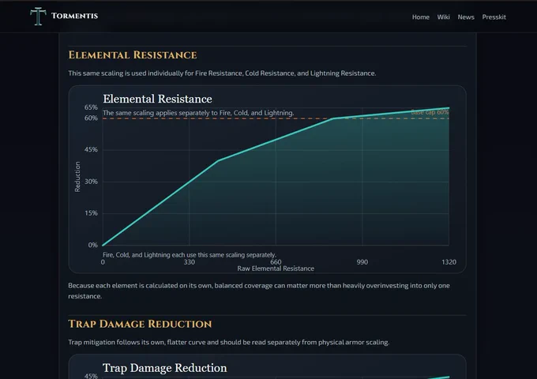Click the Tormentis site title text
Image resolution: width=537 pixels, height=379 pixels.
(75, 16)
